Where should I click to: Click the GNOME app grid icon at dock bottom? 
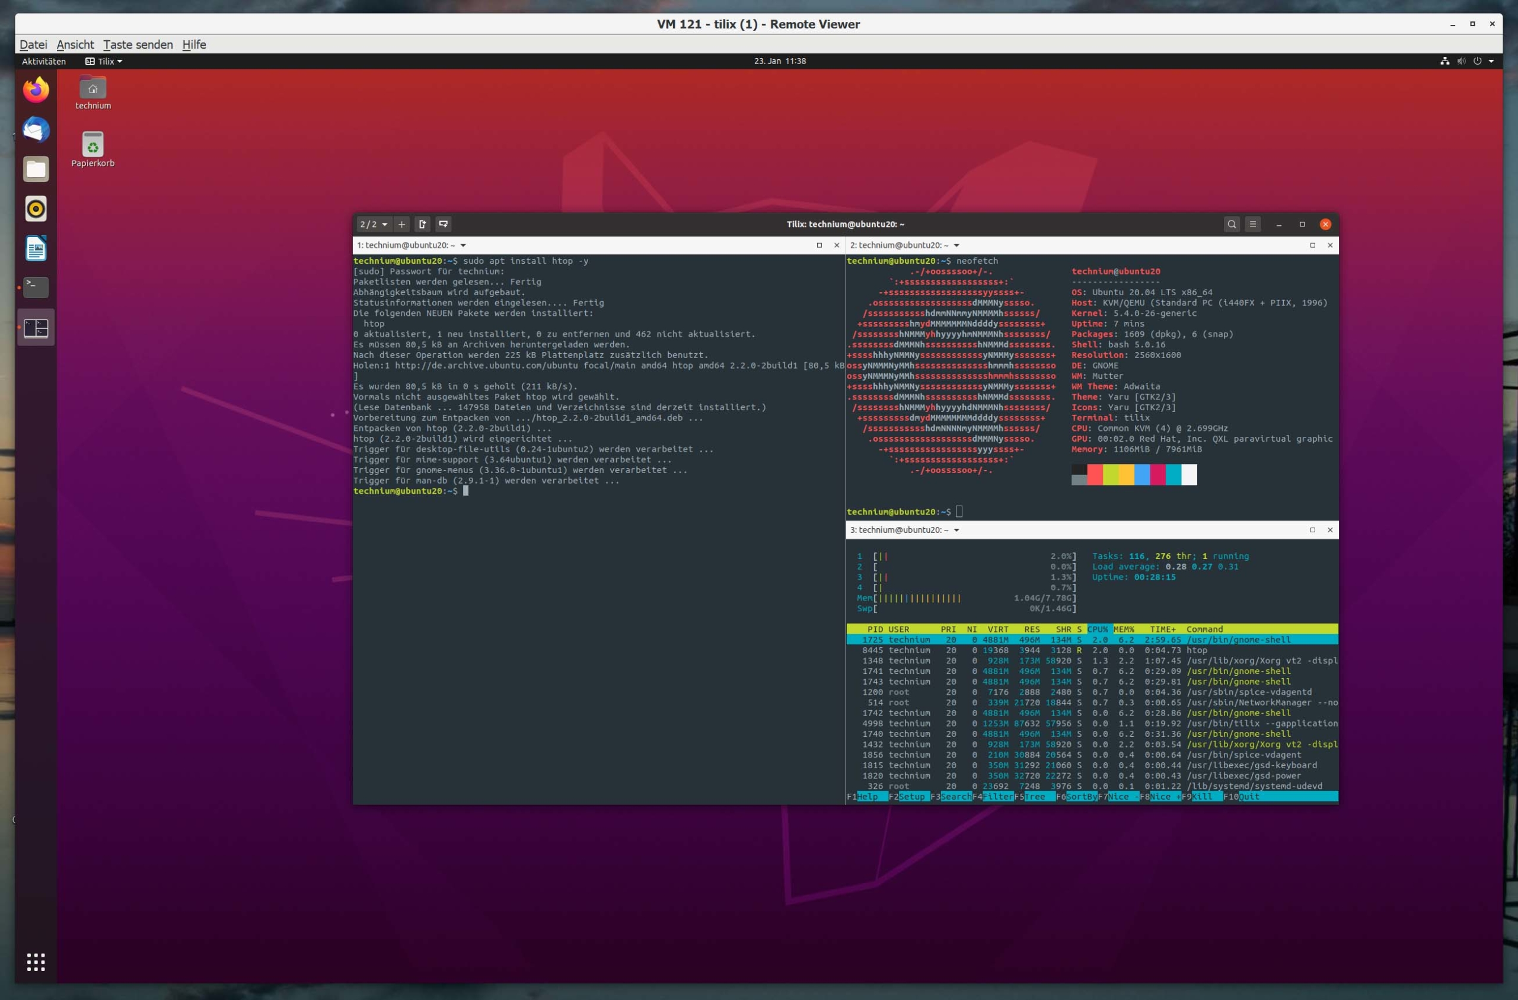coord(36,962)
